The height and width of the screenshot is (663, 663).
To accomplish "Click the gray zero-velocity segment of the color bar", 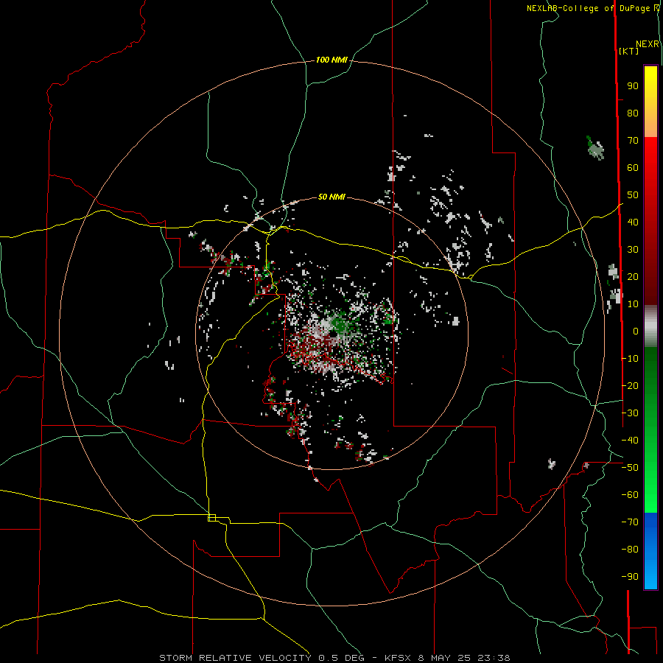I will pos(650,326).
